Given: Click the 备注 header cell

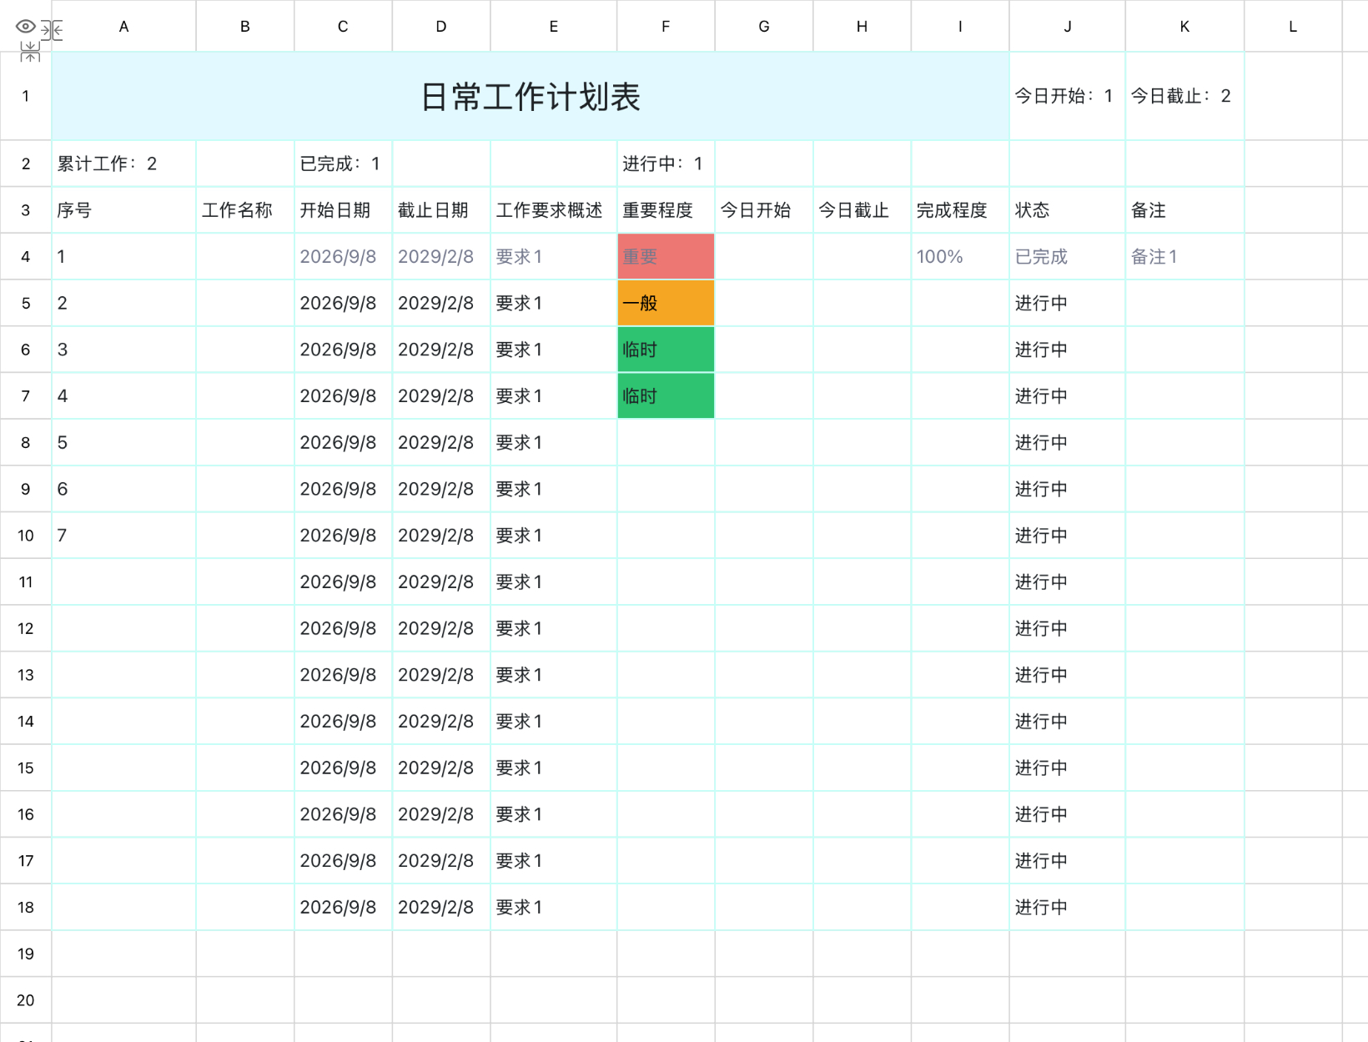Looking at the screenshot, I should click(1184, 210).
